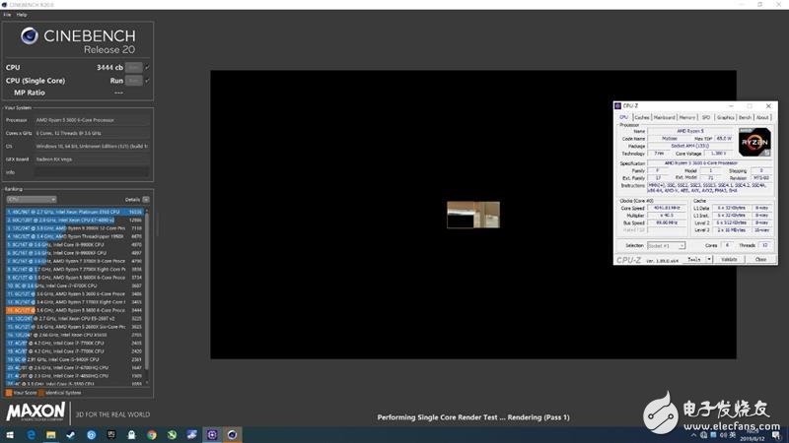The width and height of the screenshot is (789, 443).
Task: Toggle the ranking Details button
Action: [x=146, y=200]
